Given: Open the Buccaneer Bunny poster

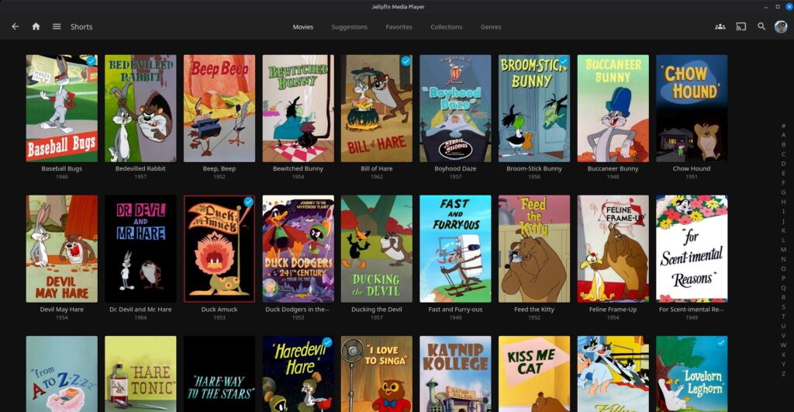Looking at the screenshot, I should coord(613,109).
